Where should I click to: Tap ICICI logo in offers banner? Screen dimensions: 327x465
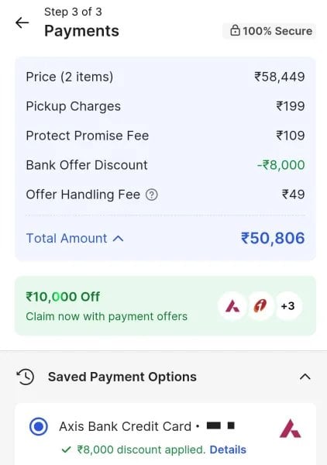[260, 306]
